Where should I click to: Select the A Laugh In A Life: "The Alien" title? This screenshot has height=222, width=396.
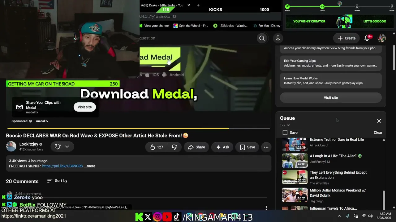click(x=335, y=156)
